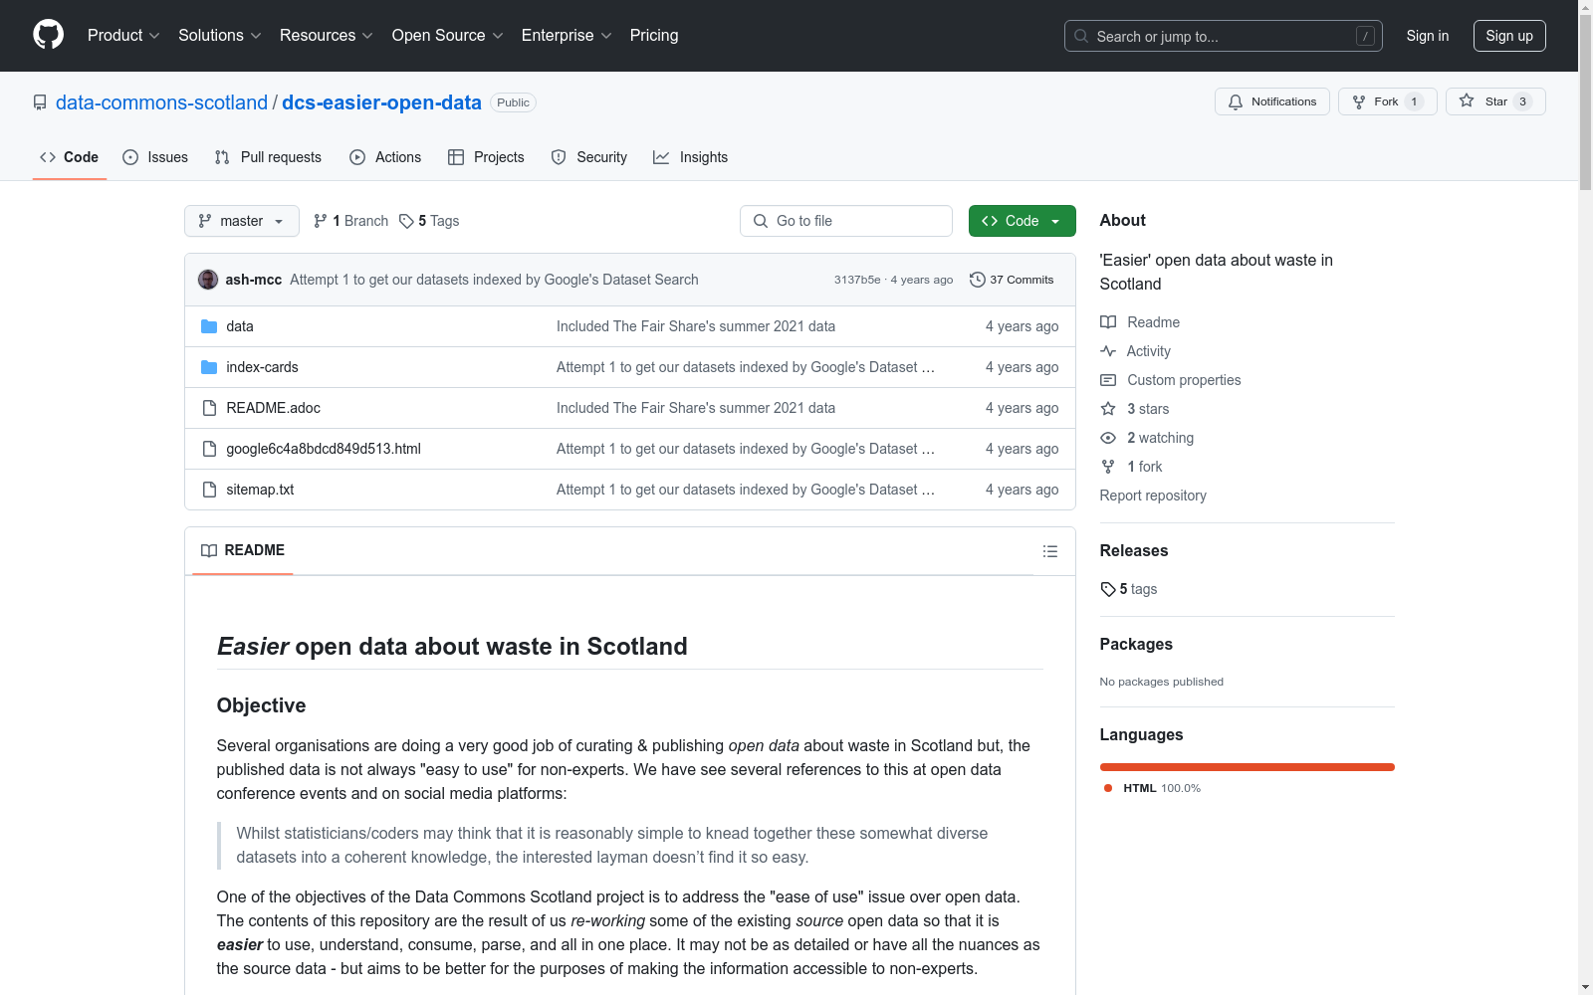Click the repository icon beside data-commons-scotland
The width and height of the screenshot is (1593, 995).
coord(40,102)
